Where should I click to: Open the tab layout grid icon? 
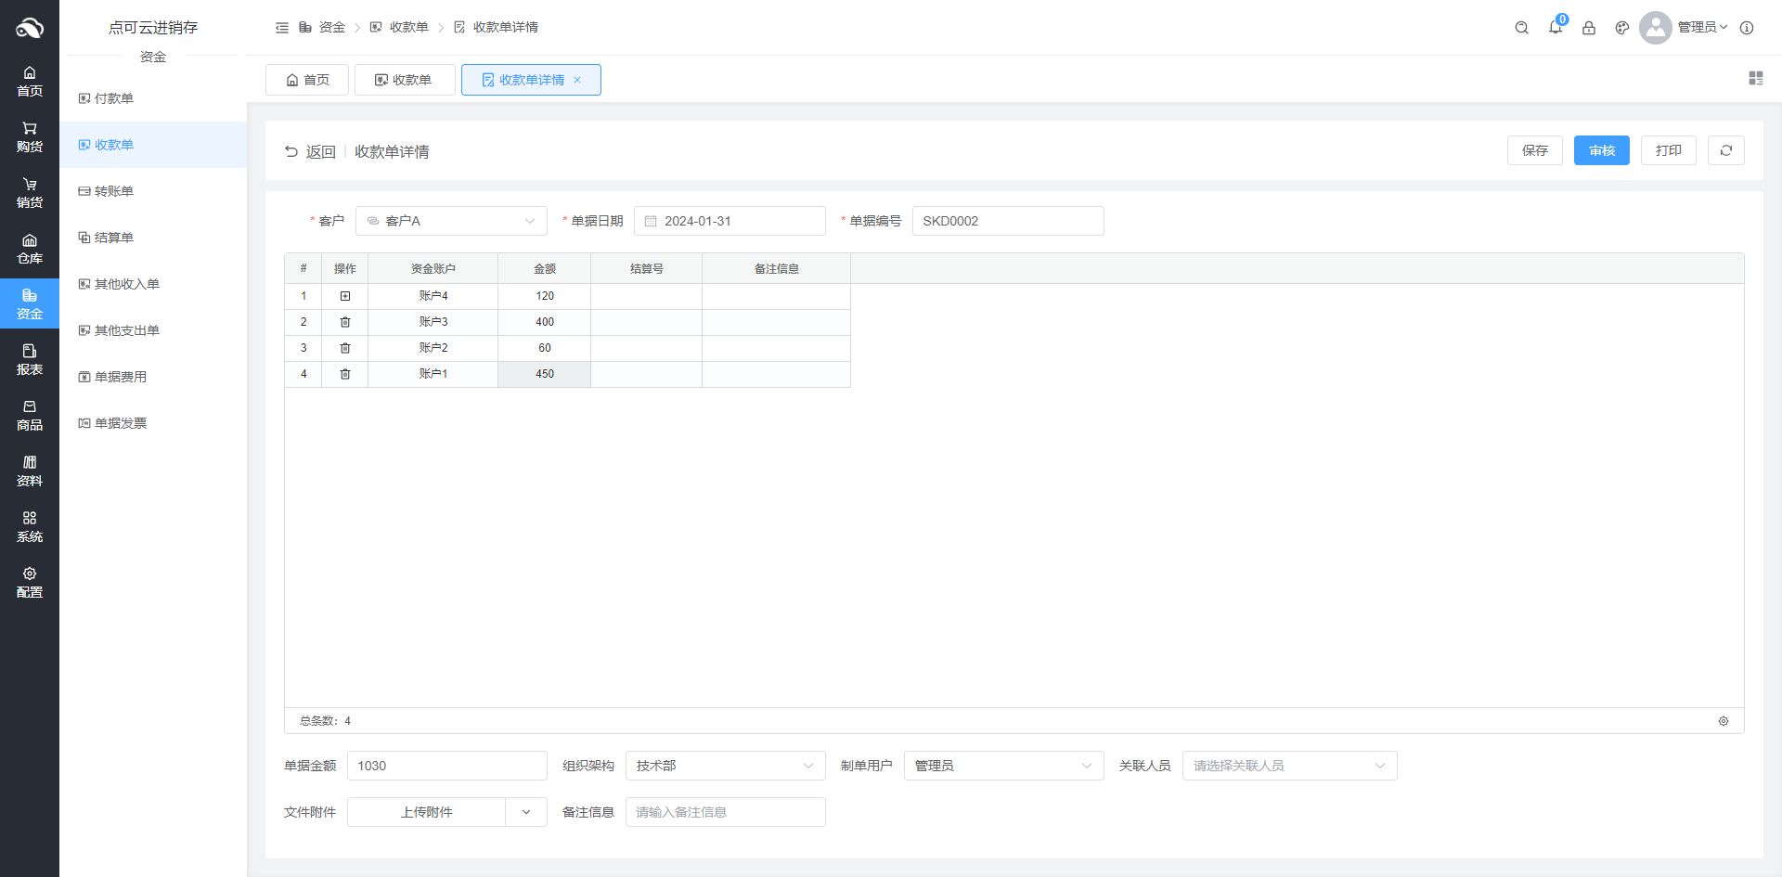point(1755,79)
